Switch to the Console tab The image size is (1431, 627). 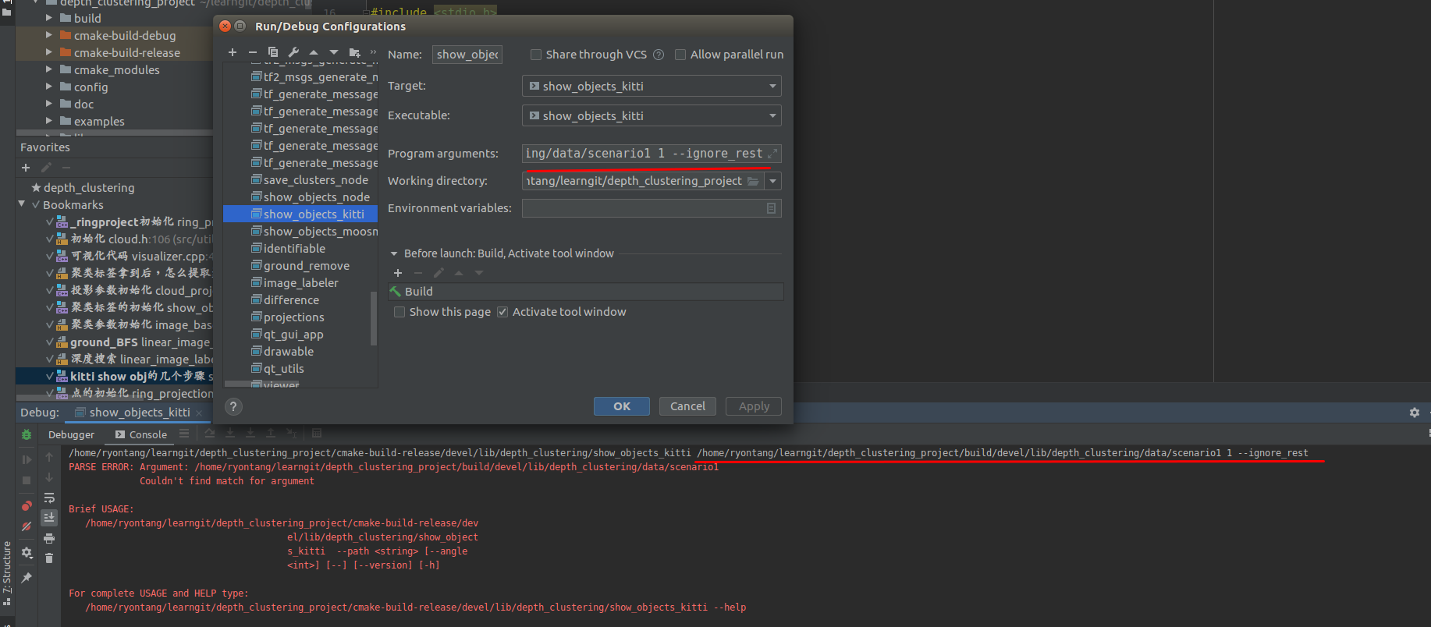[141, 434]
